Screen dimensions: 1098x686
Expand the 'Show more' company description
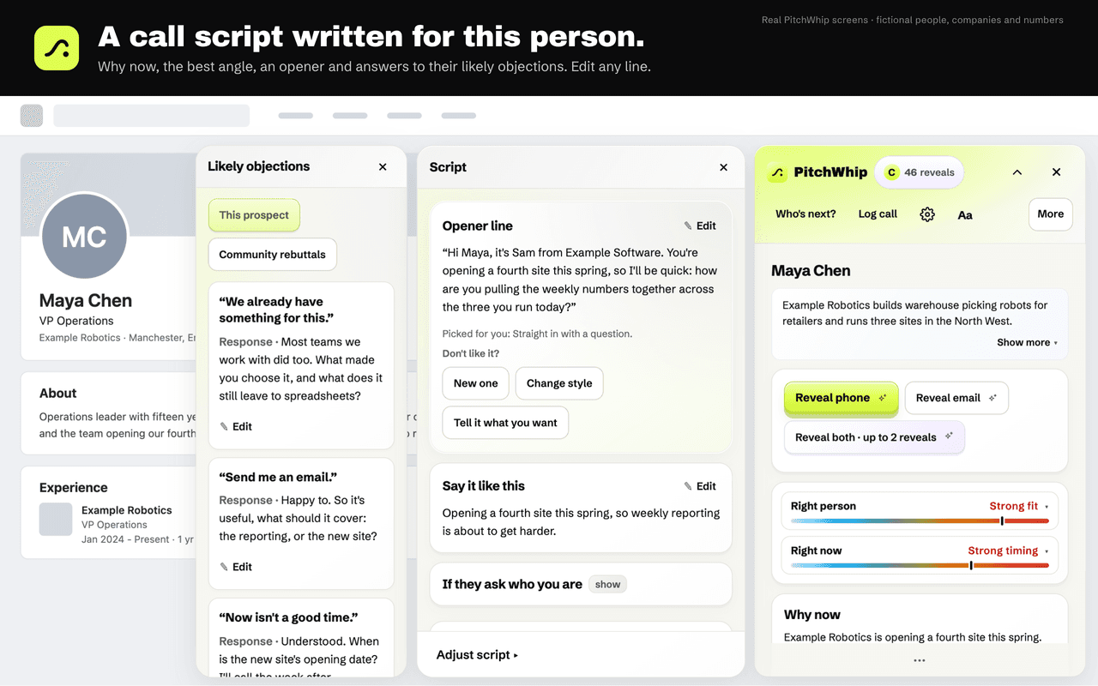click(x=1027, y=342)
